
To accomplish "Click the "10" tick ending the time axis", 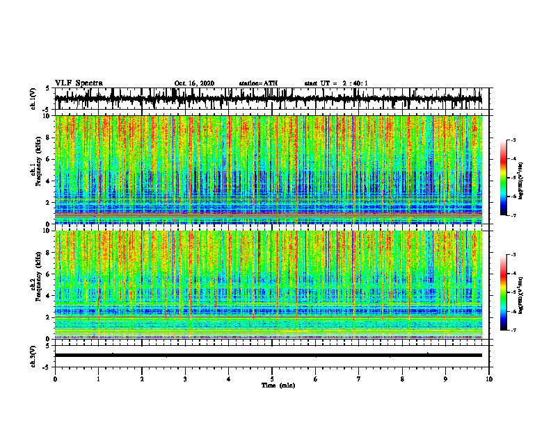I will 489,379.
